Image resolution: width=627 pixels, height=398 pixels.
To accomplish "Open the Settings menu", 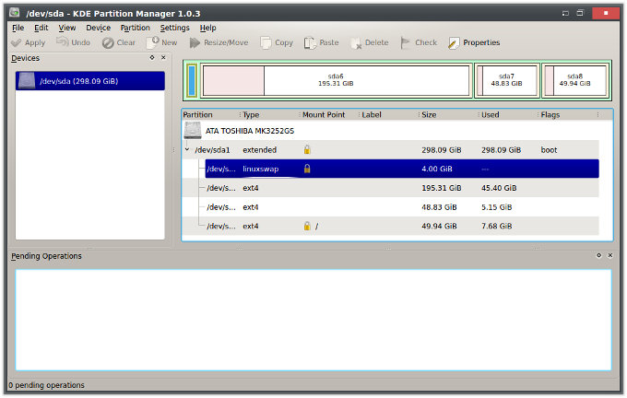I will 175,28.
